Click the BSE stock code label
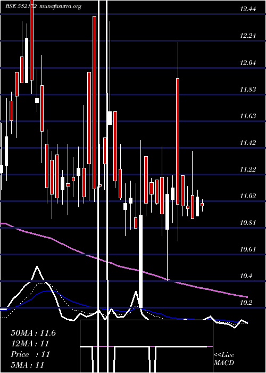 21,6
